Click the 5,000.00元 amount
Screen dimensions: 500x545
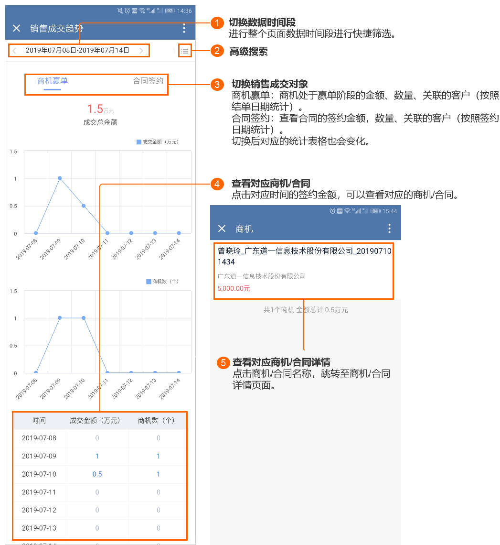tap(234, 288)
